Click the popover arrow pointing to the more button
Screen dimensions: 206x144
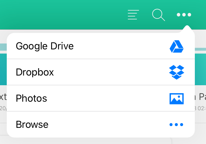(x=187, y=29)
